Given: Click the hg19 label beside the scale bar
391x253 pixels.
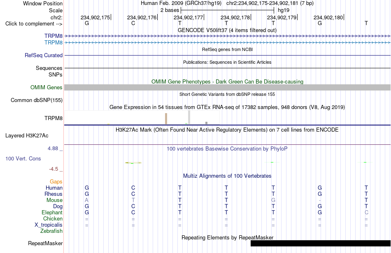Looking at the screenshot, I should [x=284, y=10].
